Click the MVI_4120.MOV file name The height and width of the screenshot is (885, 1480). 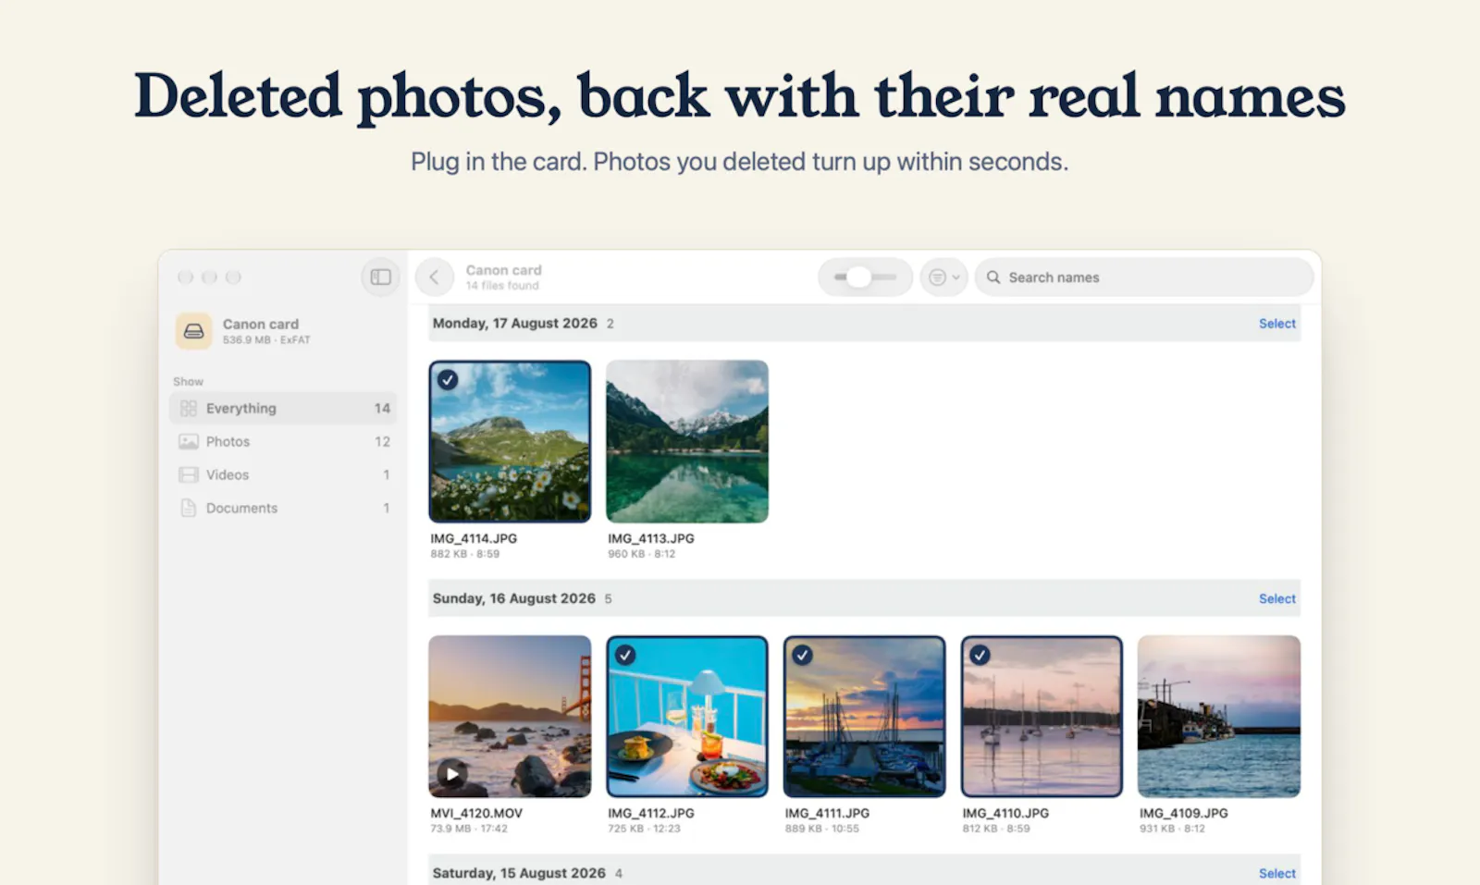(476, 813)
